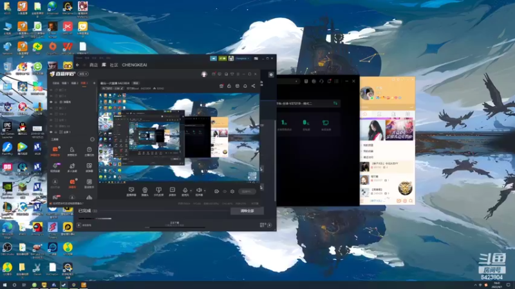Click first orange tool in toolbox grid

click(x=55, y=150)
